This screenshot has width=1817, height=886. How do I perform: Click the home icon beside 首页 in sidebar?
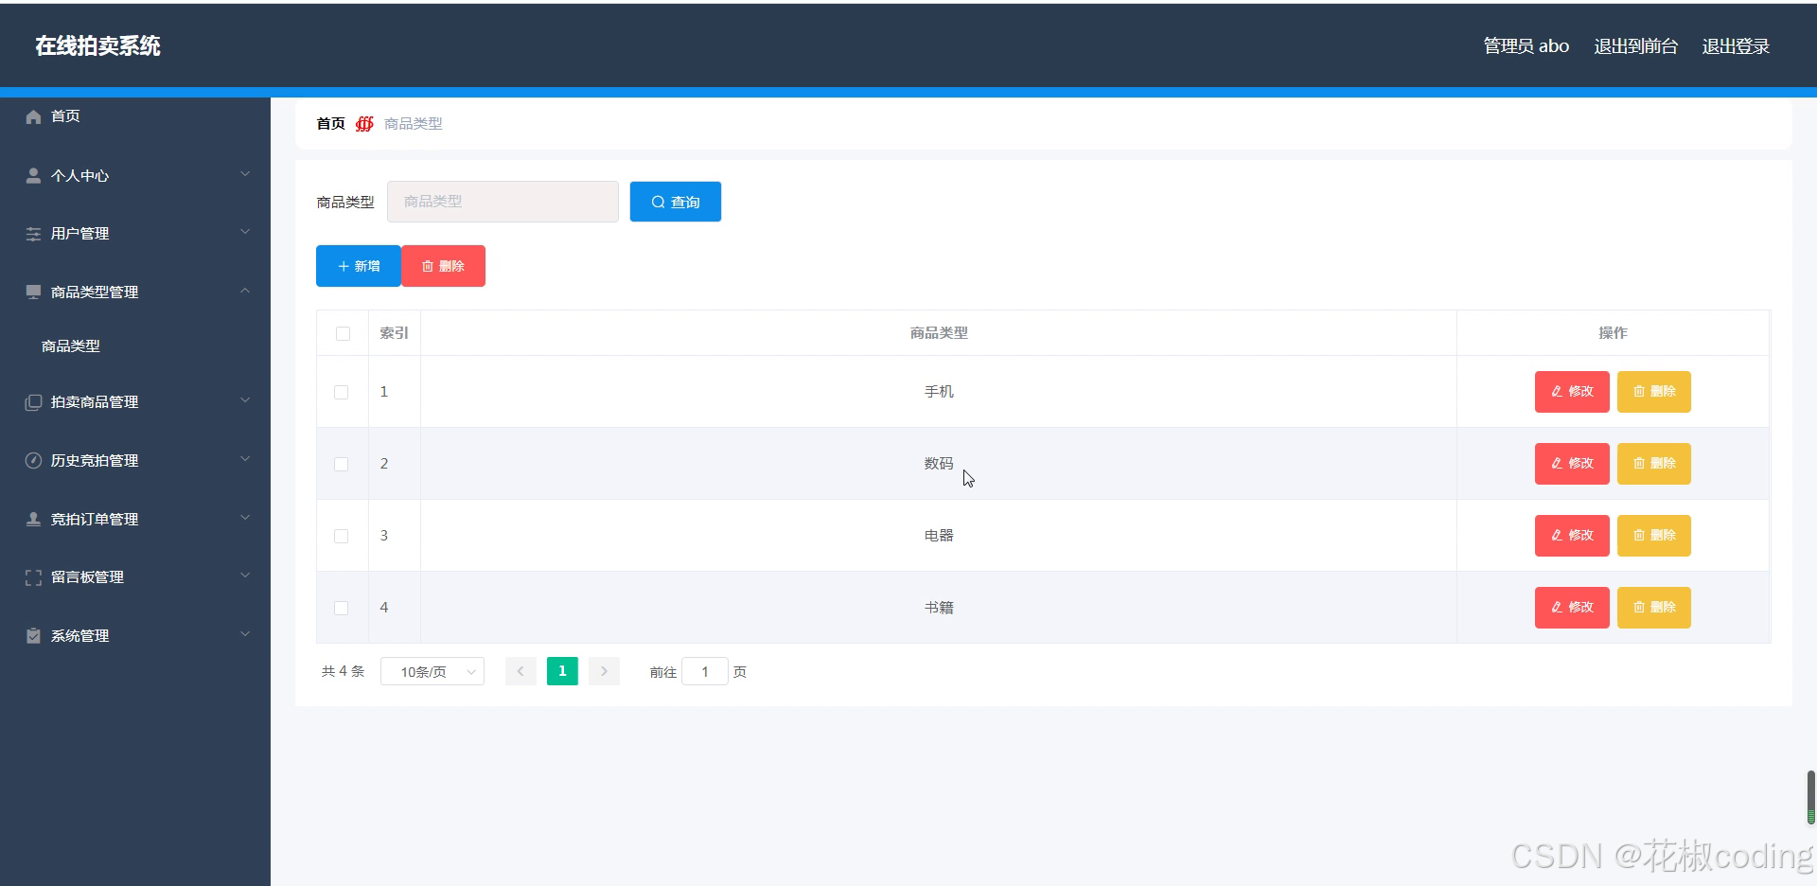[33, 116]
